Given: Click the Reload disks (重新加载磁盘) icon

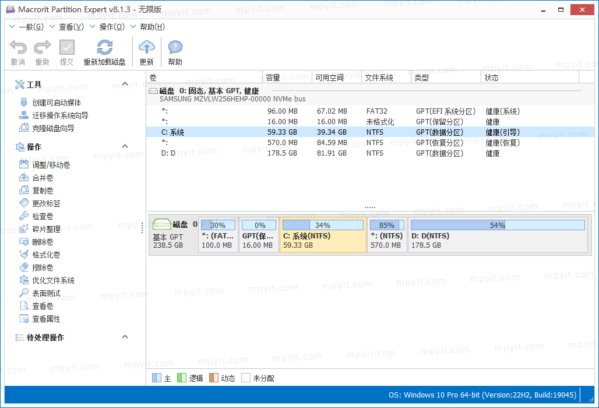Looking at the screenshot, I should pyautogui.click(x=105, y=47).
